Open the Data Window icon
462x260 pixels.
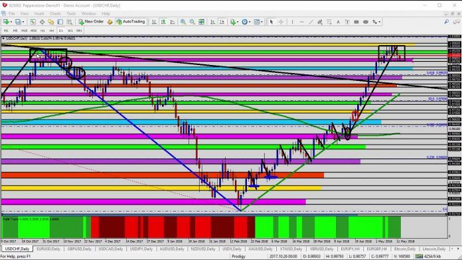point(42,22)
